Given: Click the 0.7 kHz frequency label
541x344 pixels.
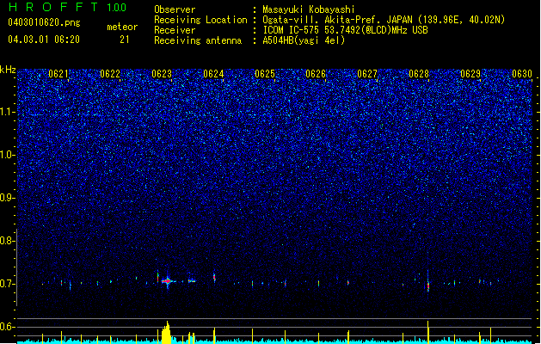Looking at the screenshot, I should pyautogui.click(x=7, y=284).
